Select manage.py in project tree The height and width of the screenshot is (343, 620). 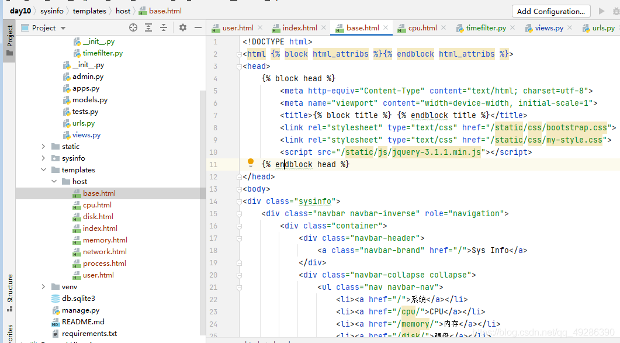point(81,310)
